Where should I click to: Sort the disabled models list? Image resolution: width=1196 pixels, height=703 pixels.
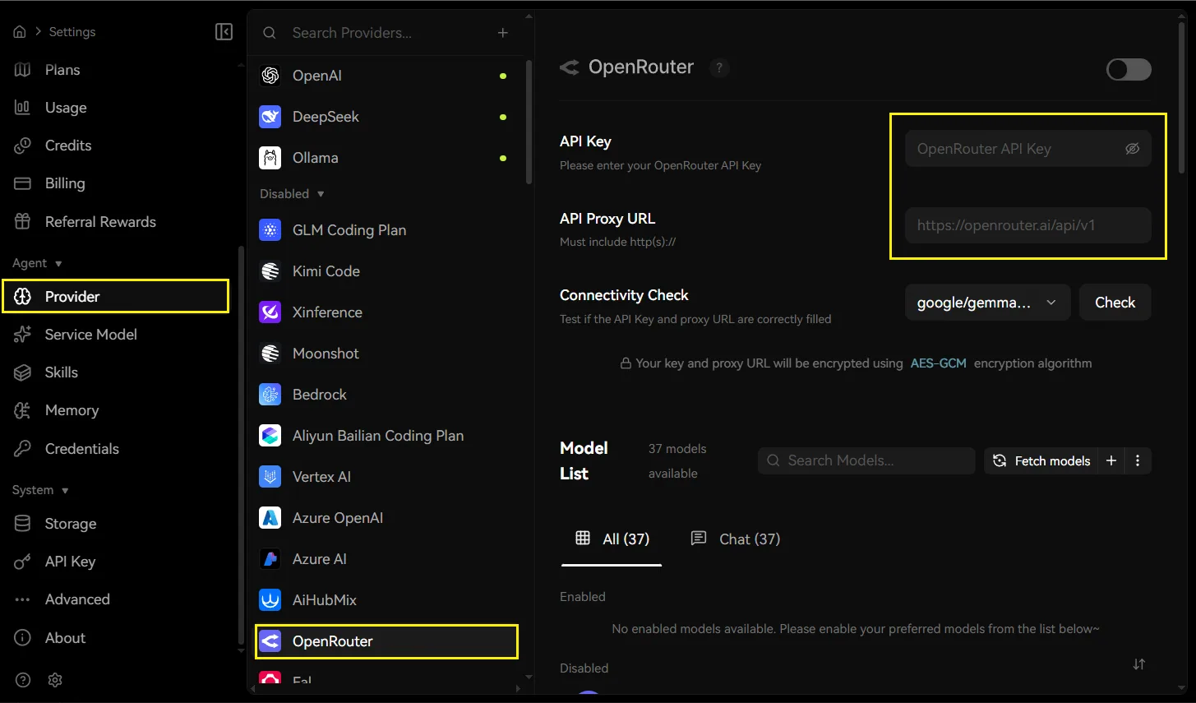pos(1138,664)
